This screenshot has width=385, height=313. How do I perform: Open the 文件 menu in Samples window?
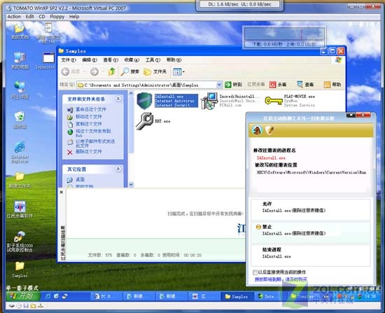coord(69,60)
